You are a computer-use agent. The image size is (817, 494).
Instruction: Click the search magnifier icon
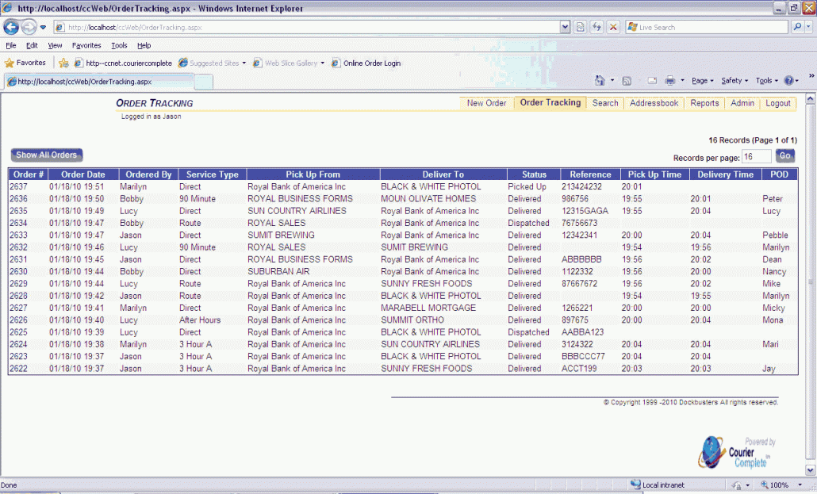tap(797, 27)
